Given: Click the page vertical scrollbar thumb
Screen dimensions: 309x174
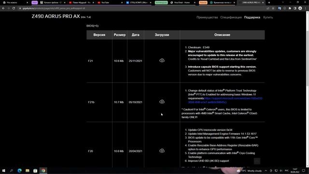Looking at the screenshot, I should pos(307,59).
